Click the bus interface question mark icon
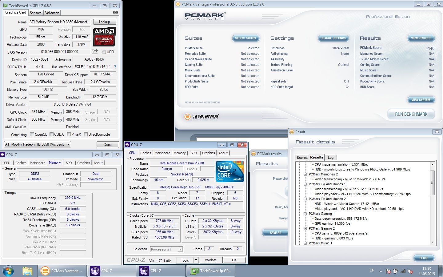The width and height of the screenshot is (443, 277). (x=115, y=67)
